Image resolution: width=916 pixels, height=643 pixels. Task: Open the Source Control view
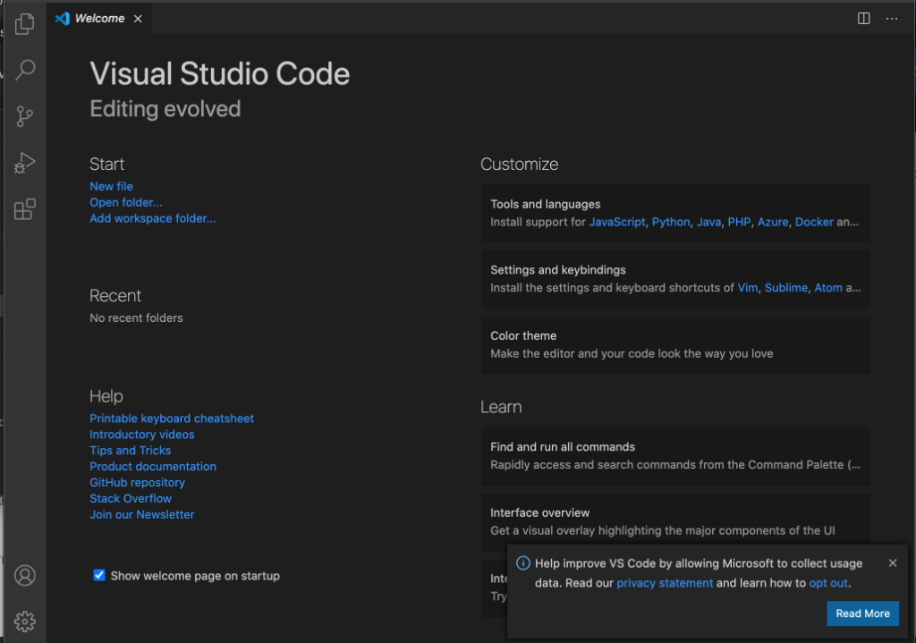click(x=25, y=116)
